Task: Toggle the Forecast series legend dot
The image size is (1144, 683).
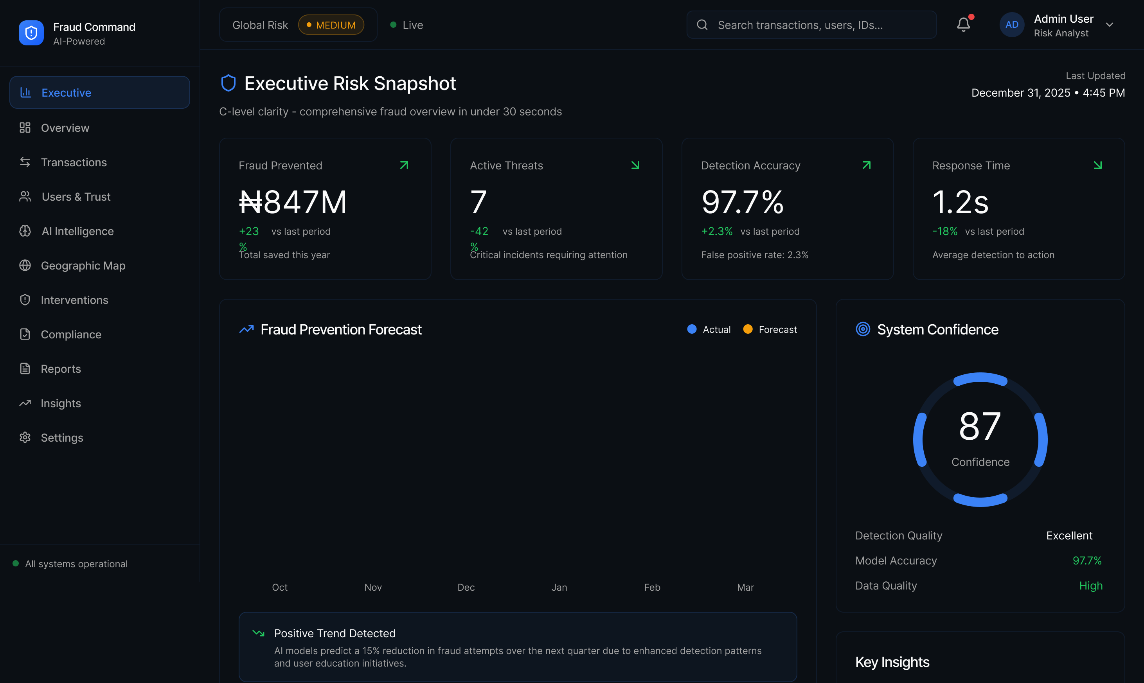Action: [748, 329]
